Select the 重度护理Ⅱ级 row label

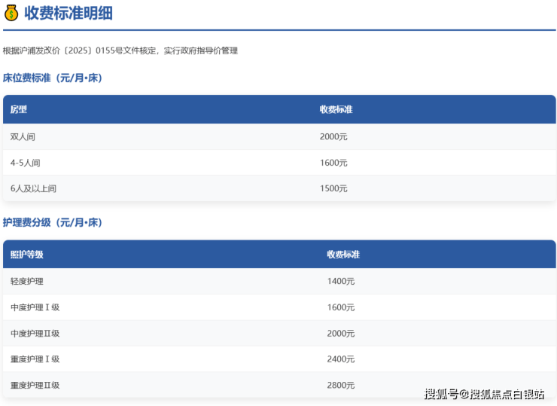[x=35, y=385]
